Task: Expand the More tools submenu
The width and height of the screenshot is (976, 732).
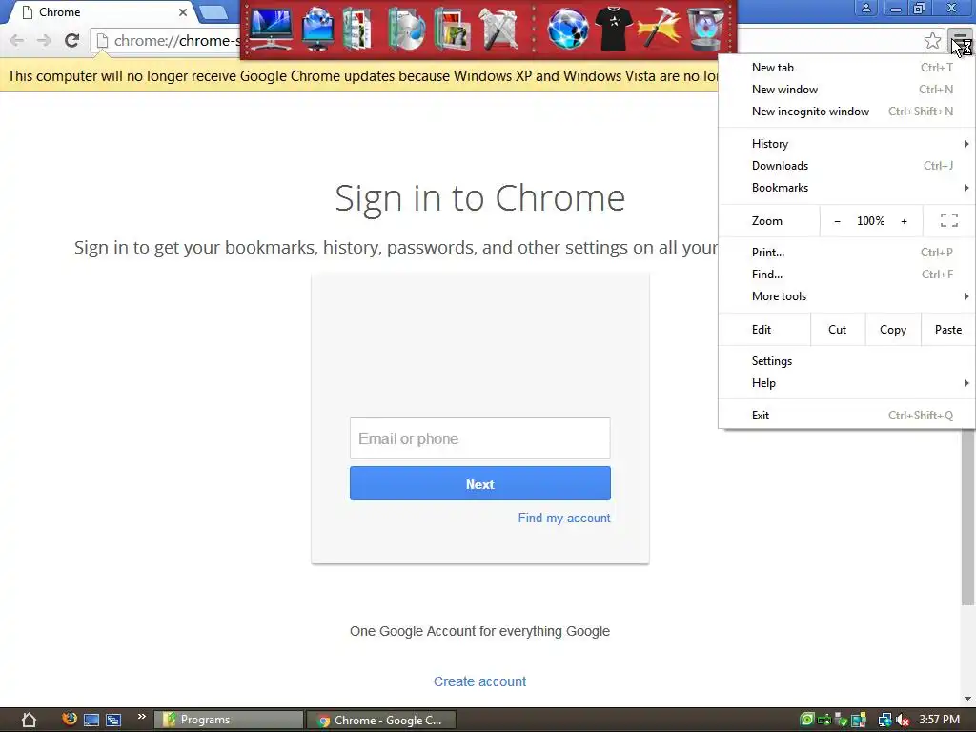Action: tap(846, 296)
